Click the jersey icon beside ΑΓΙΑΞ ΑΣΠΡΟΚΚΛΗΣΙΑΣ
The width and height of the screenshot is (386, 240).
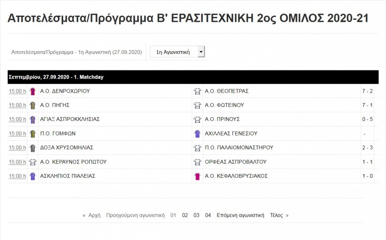pyautogui.click(x=33, y=120)
